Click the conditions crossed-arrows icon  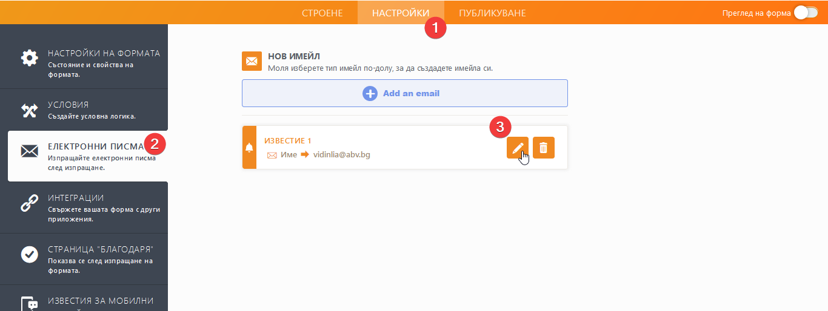click(29, 110)
